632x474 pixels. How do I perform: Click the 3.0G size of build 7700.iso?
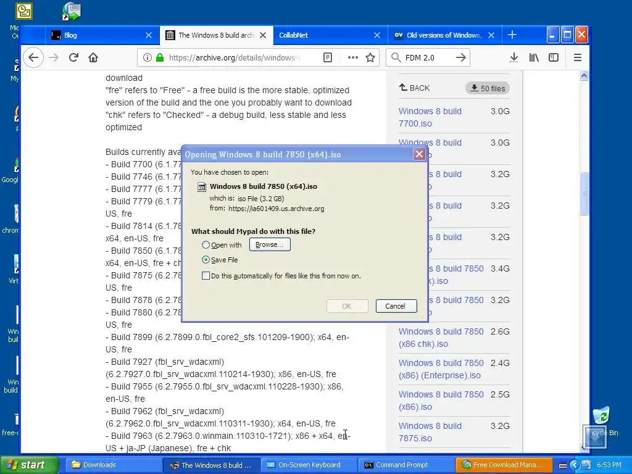click(500, 111)
